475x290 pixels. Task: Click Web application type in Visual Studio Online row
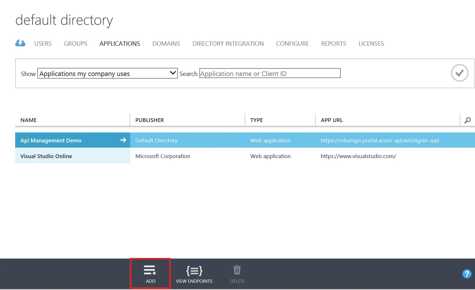(x=270, y=156)
